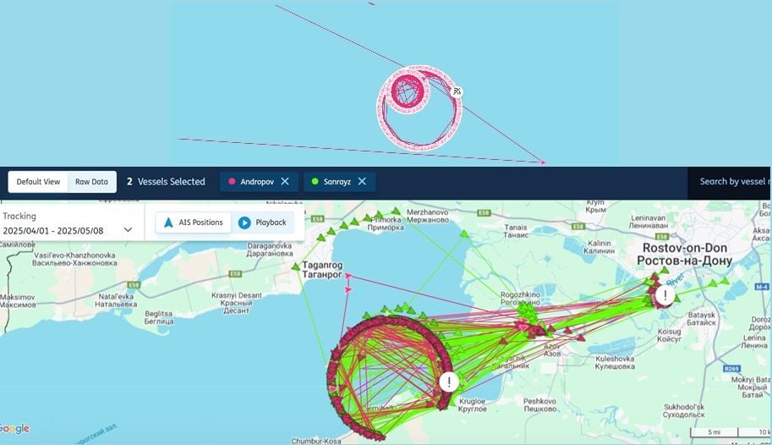
Task: Click the signal-off icon on the circular track
Action: [x=457, y=91]
